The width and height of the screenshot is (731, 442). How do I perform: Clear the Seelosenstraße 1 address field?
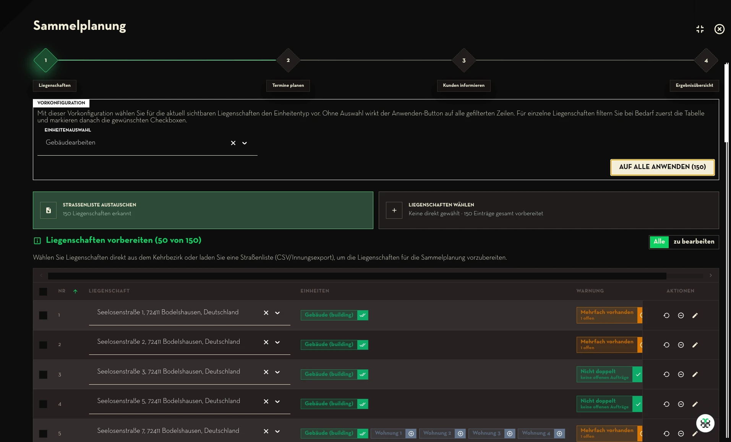click(266, 313)
